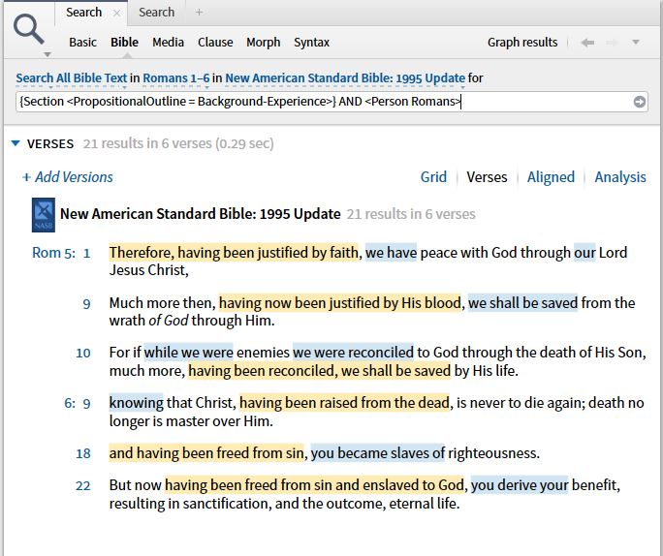Switch to Verses view

click(x=487, y=177)
